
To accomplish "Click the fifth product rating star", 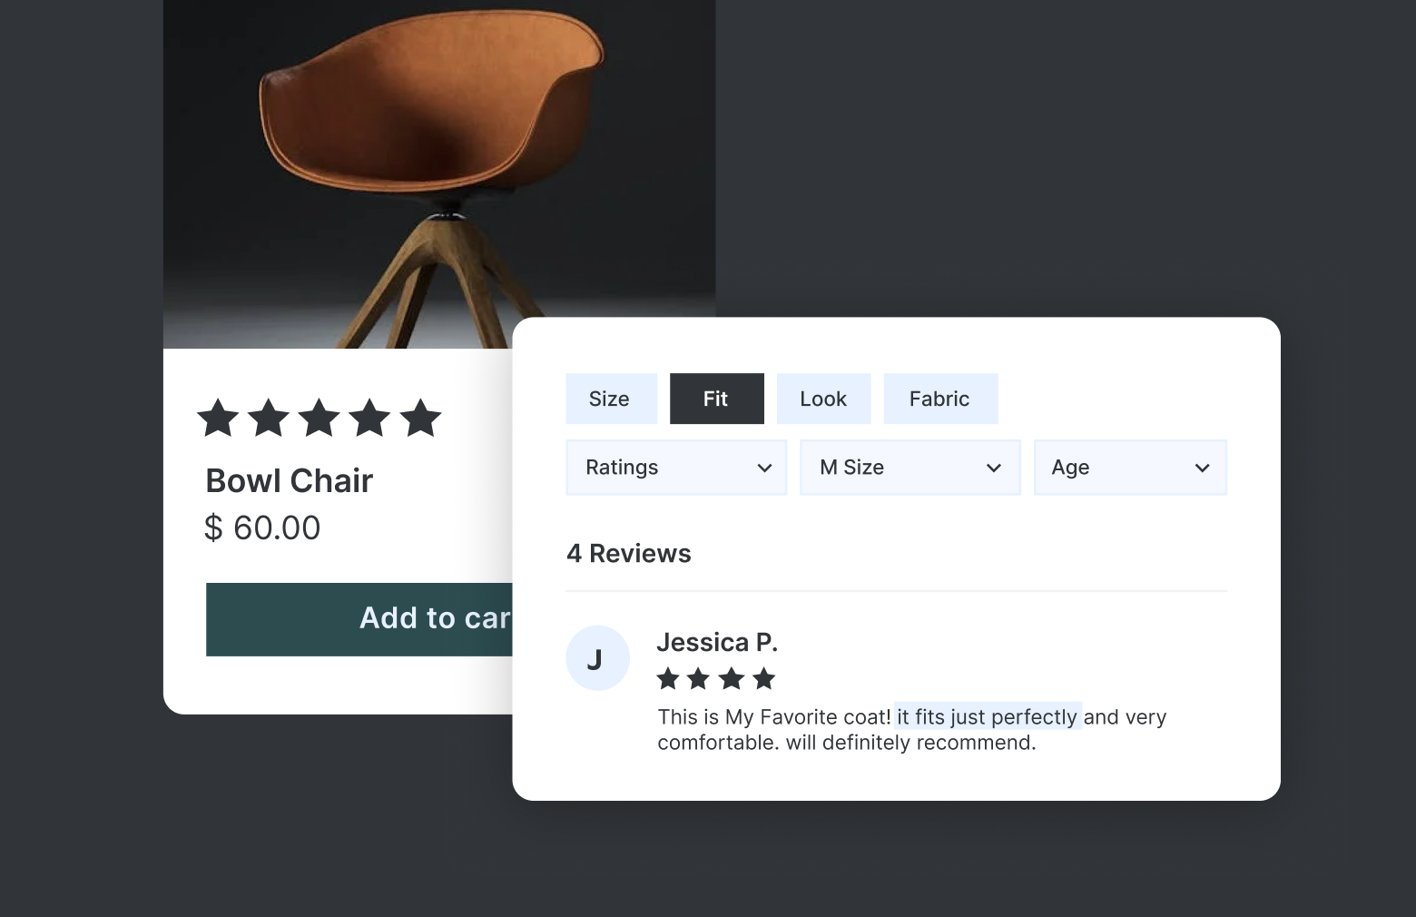I will (420, 419).
